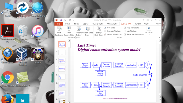Start slideshow From Current Slide
This screenshot has height=103, width=183.
(x=69, y=31)
